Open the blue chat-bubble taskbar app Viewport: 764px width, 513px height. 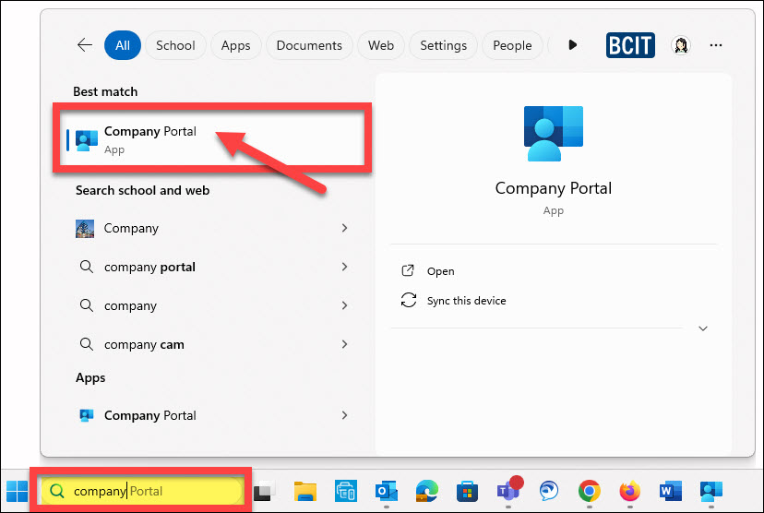click(x=549, y=491)
